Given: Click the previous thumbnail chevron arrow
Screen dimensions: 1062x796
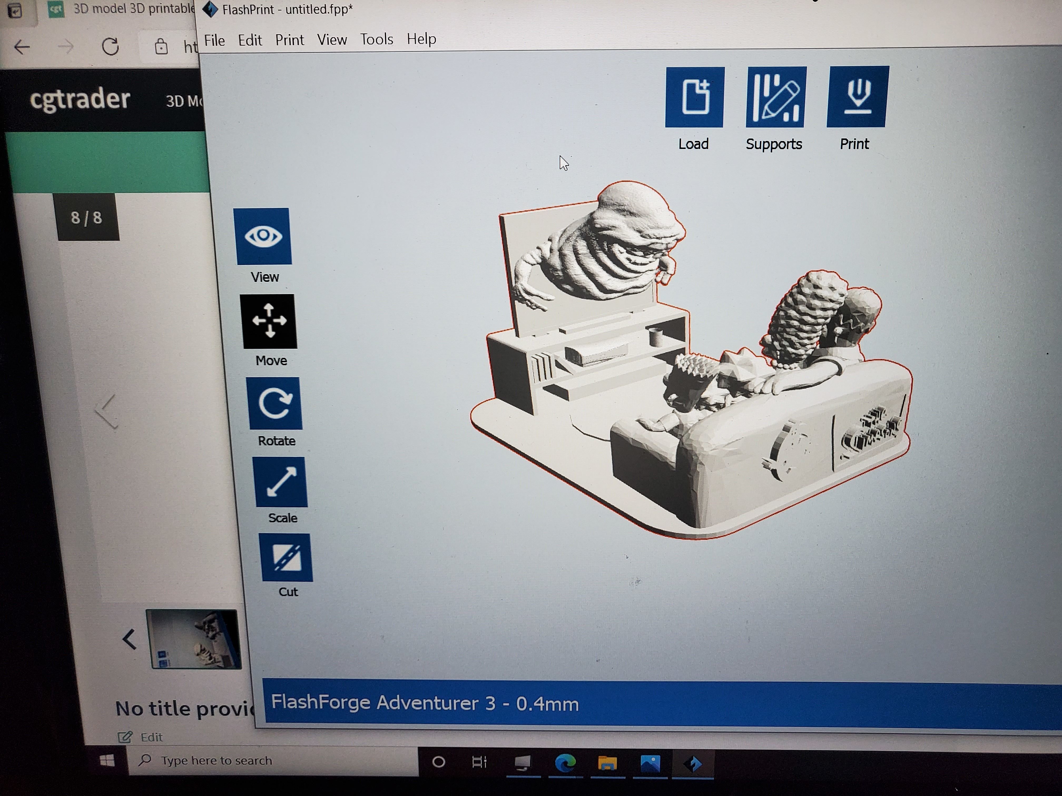Looking at the screenshot, I should tap(129, 640).
